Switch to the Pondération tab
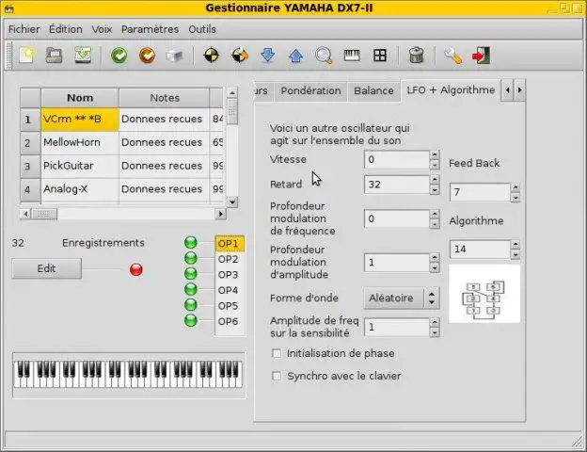Screen dimensions: 587x452 (x=310, y=90)
